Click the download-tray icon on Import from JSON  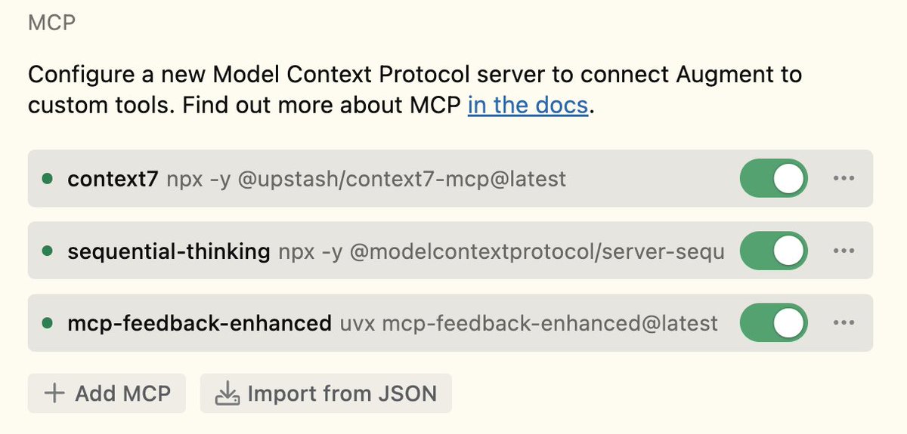[x=227, y=393]
